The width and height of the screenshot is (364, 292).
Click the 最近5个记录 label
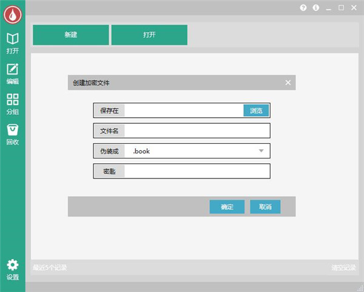tap(50, 268)
